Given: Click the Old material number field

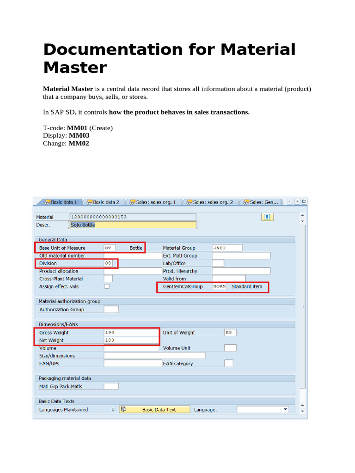Looking at the screenshot, I should (x=133, y=255).
